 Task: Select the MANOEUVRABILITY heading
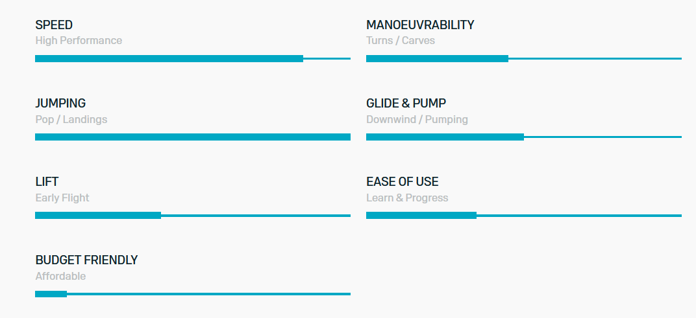tap(420, 25)
